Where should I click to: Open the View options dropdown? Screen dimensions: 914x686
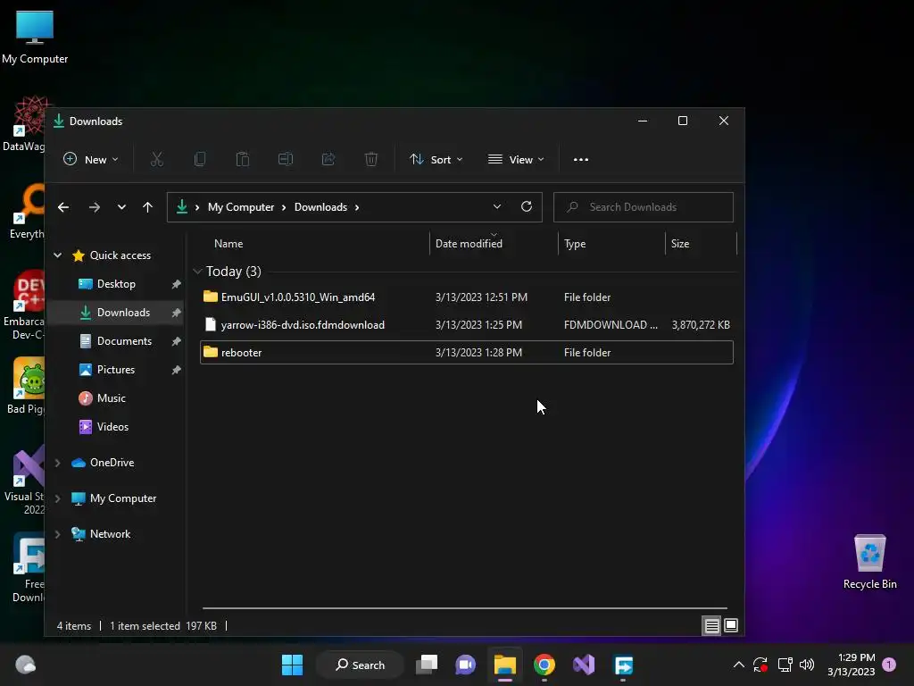click(517, 159)
